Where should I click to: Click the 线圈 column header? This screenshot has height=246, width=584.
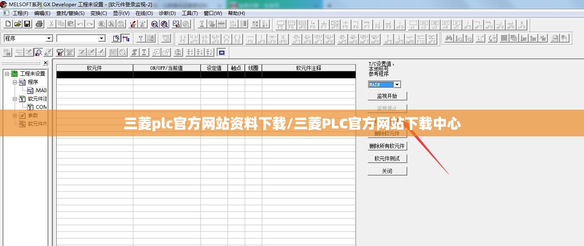[253, 68]
